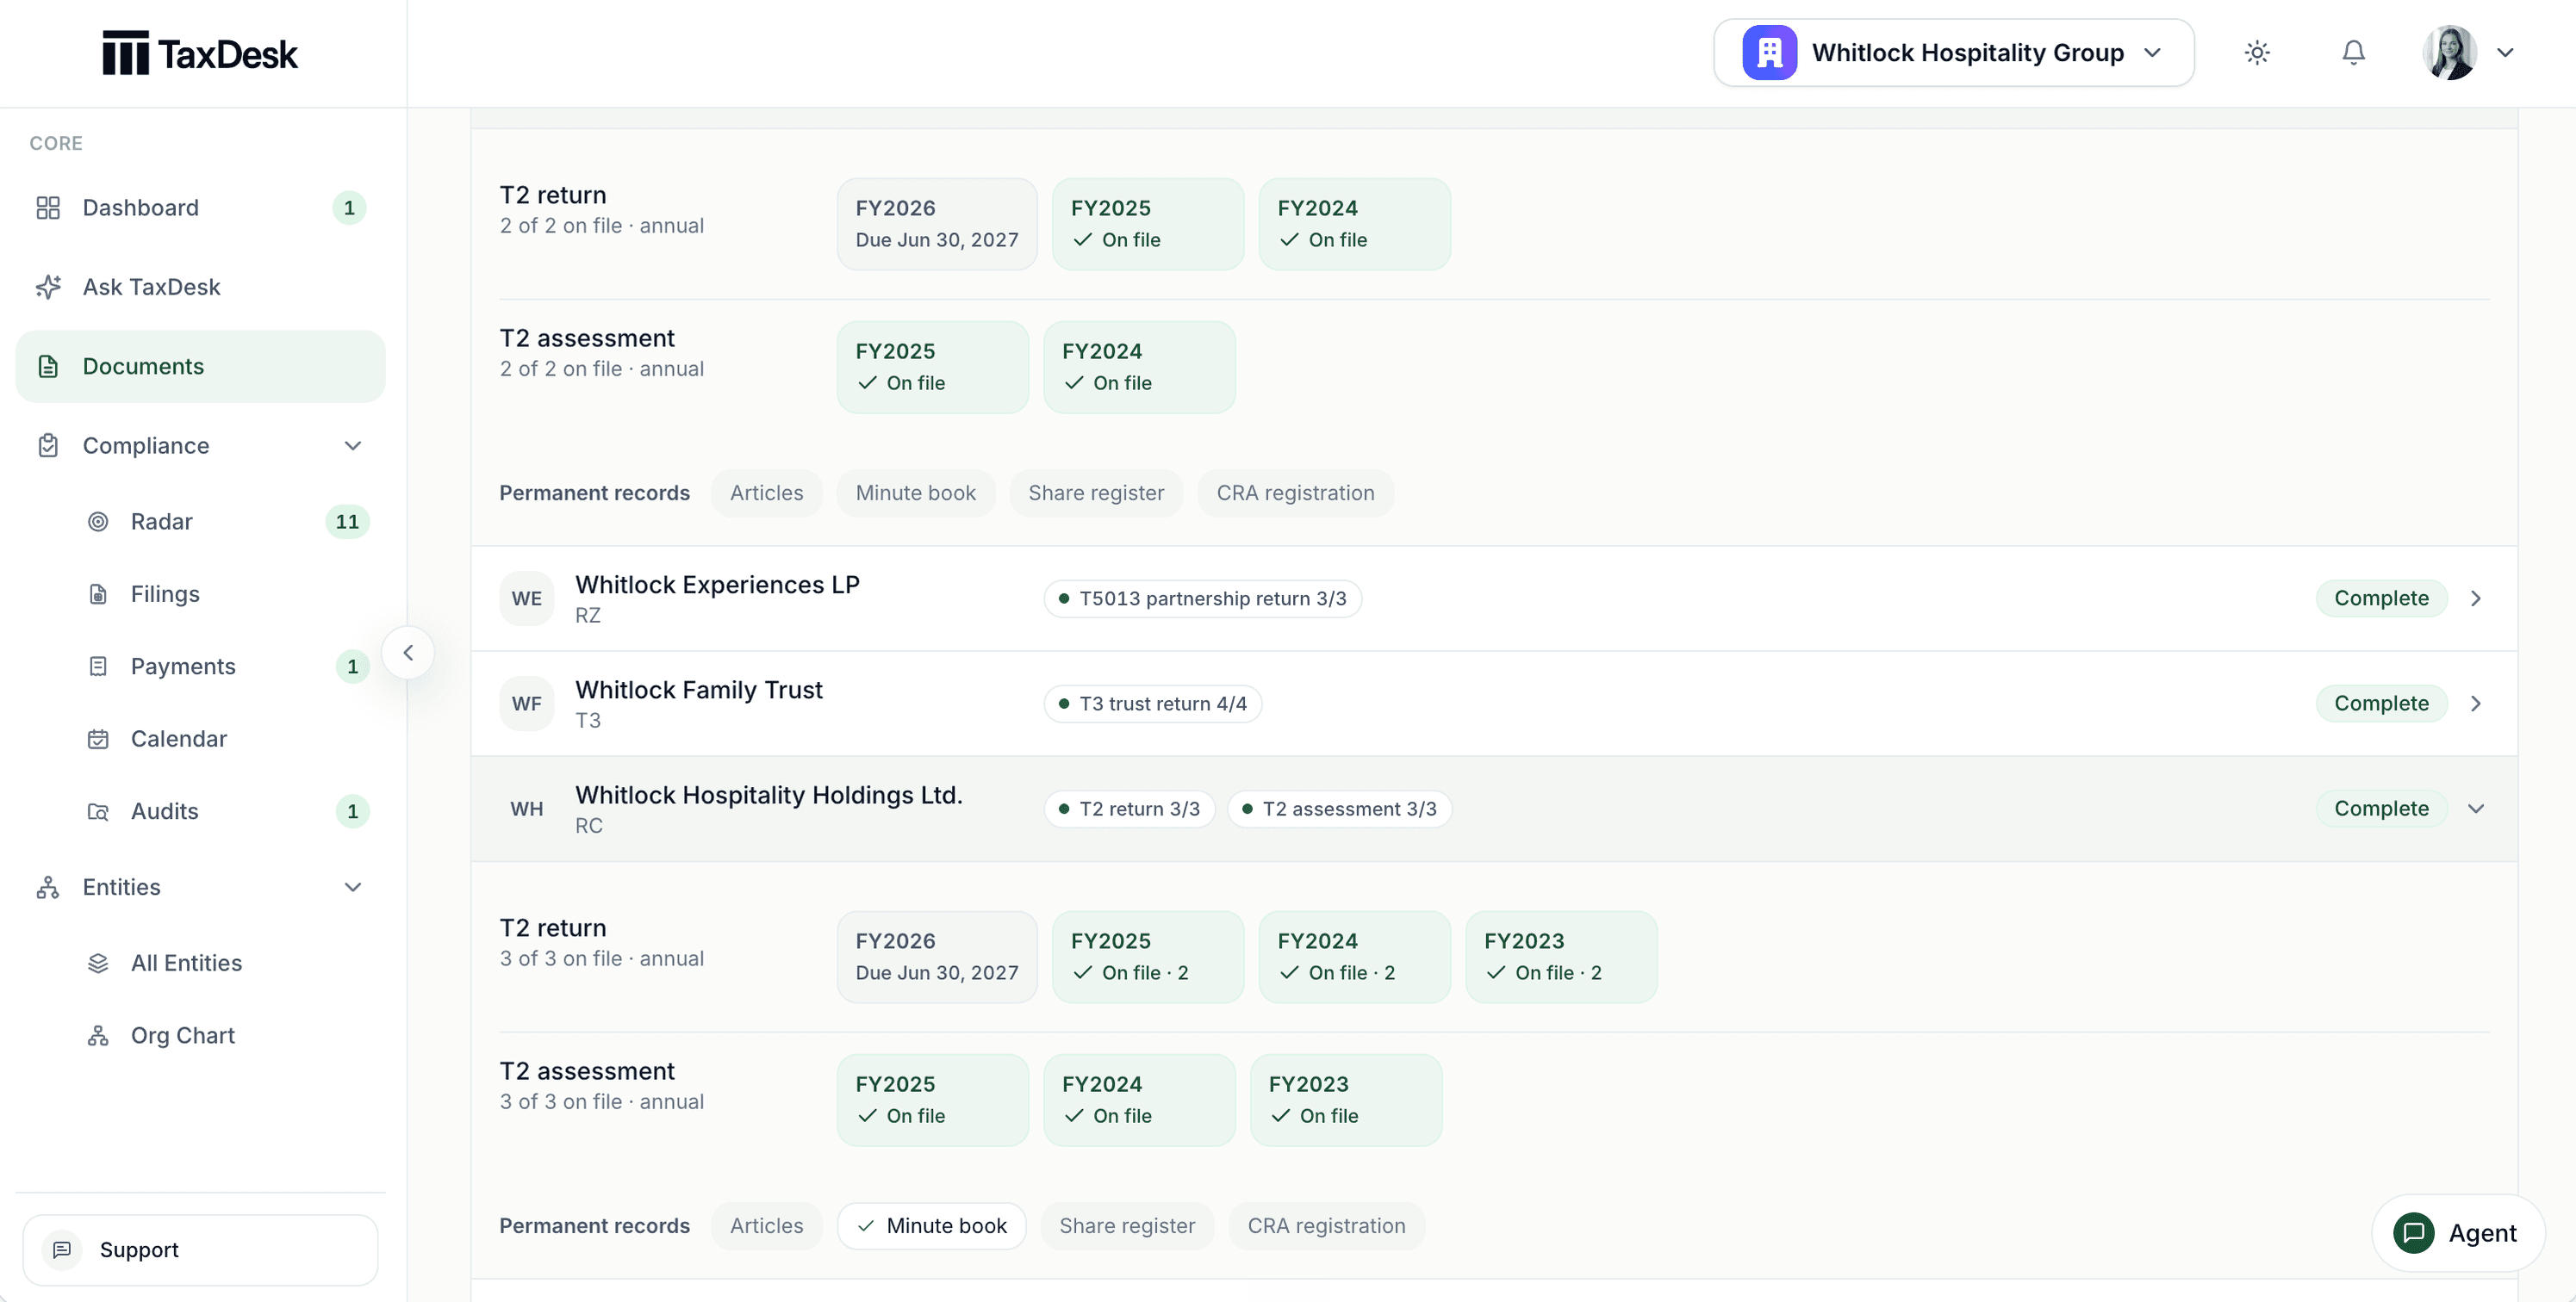Click the Calendar icon in sidebar
Viewport: 2576px width, 1302px height.
pyautogui.click(x=98, y=740)
